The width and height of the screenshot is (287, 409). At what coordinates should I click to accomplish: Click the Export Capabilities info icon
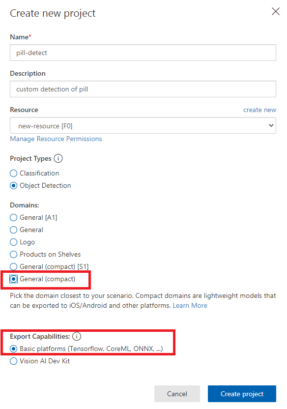[x=77, y=336]
